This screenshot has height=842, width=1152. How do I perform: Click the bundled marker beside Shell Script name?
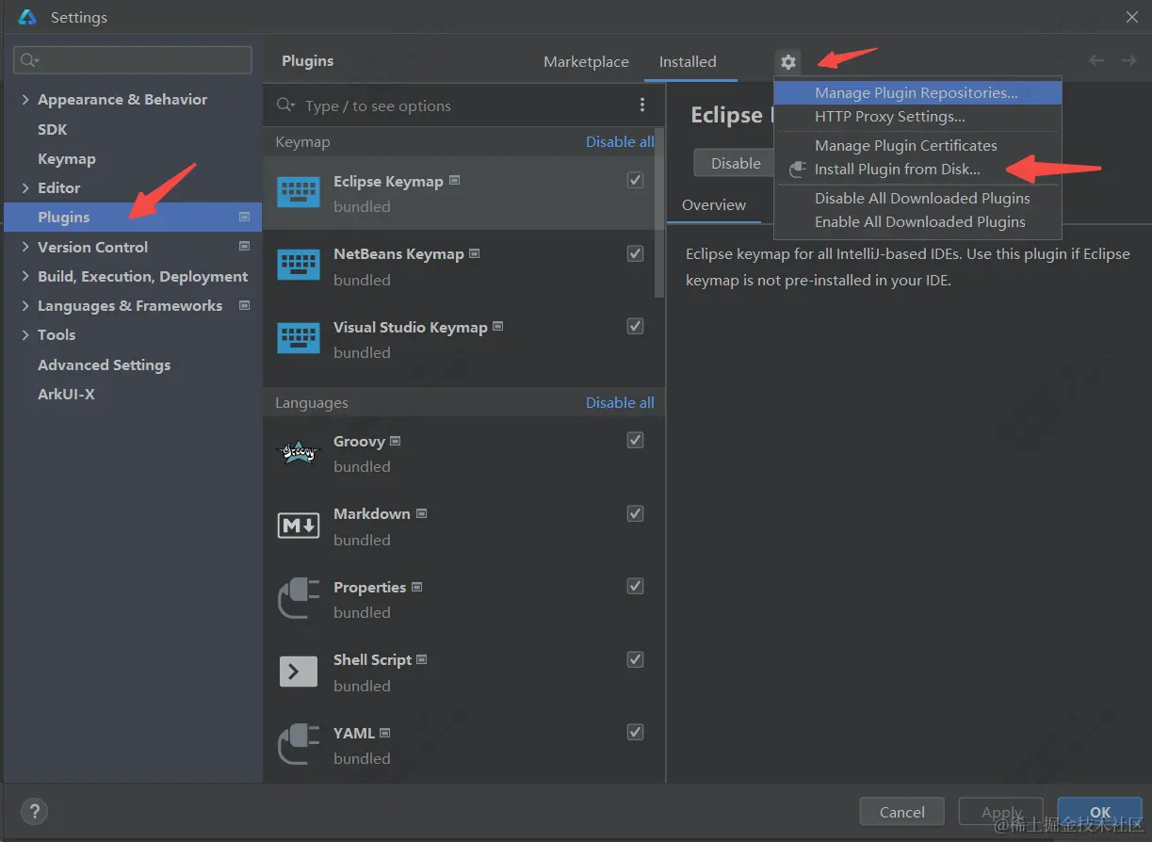(422, 659)
